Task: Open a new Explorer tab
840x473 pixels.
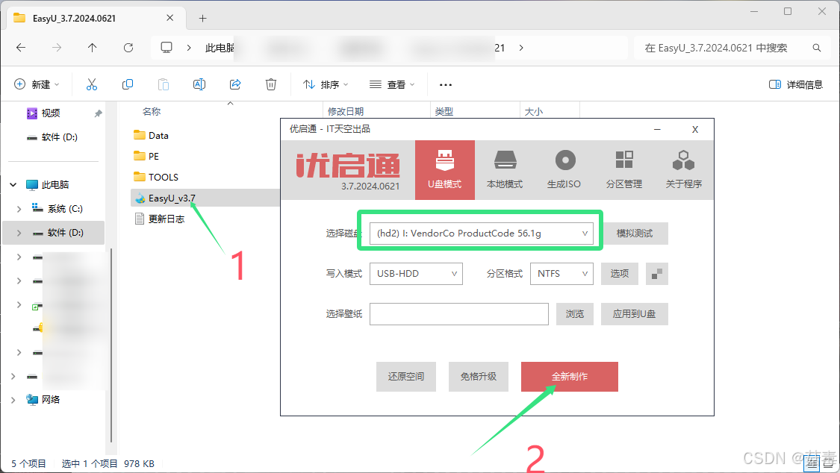Action: (202, 18)
